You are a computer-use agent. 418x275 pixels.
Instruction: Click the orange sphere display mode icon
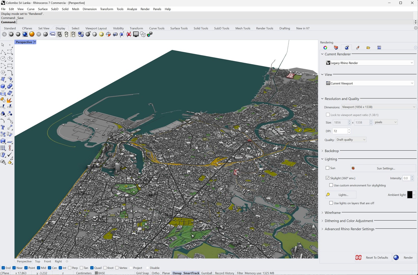[32, 34]
